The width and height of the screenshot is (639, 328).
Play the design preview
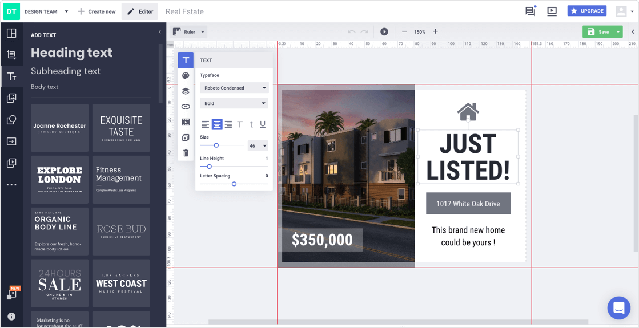384,32
